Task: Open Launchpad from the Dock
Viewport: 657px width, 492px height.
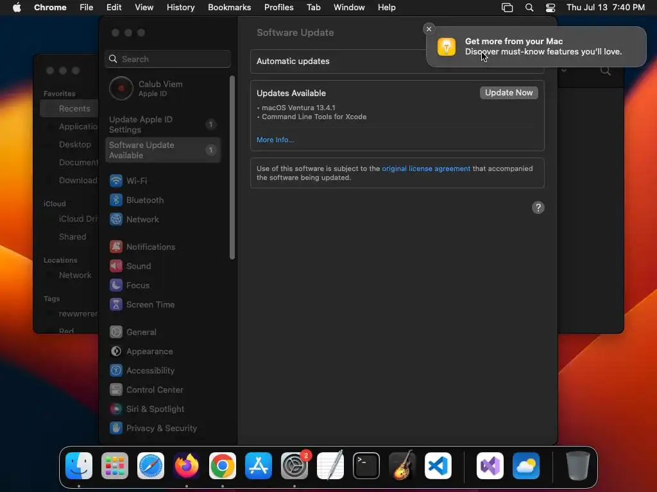Action: tap(115, 466)
